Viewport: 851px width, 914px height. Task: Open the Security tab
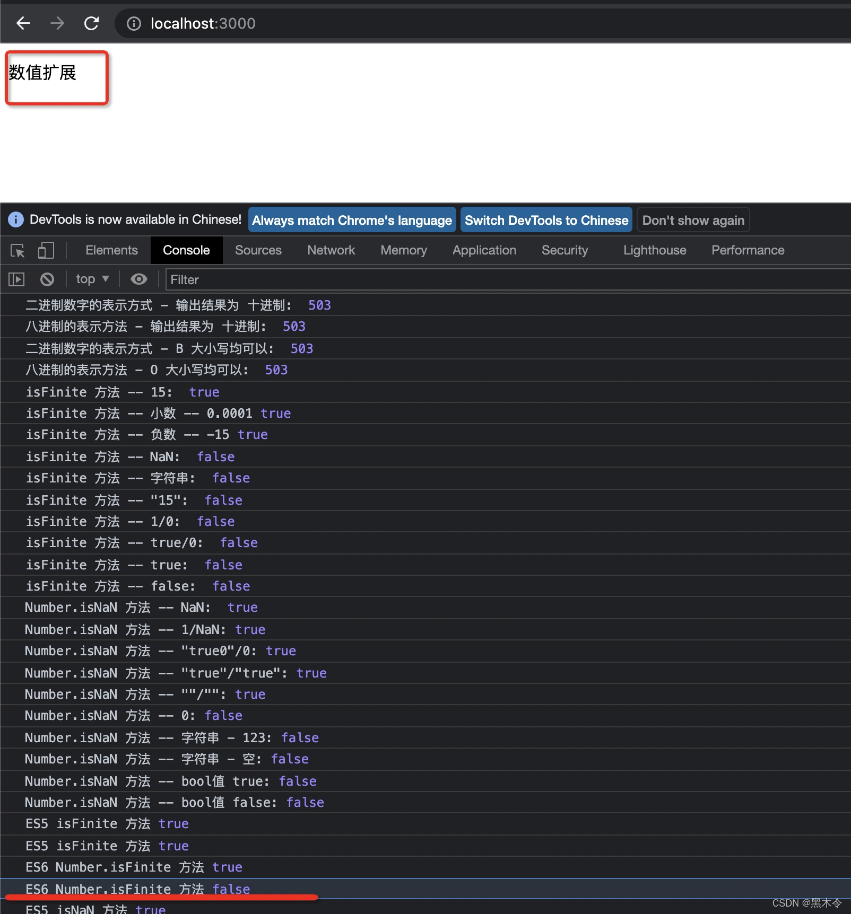565,250
